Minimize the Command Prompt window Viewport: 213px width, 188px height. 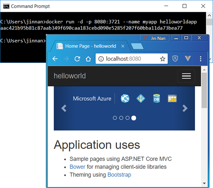click(166, 6)
